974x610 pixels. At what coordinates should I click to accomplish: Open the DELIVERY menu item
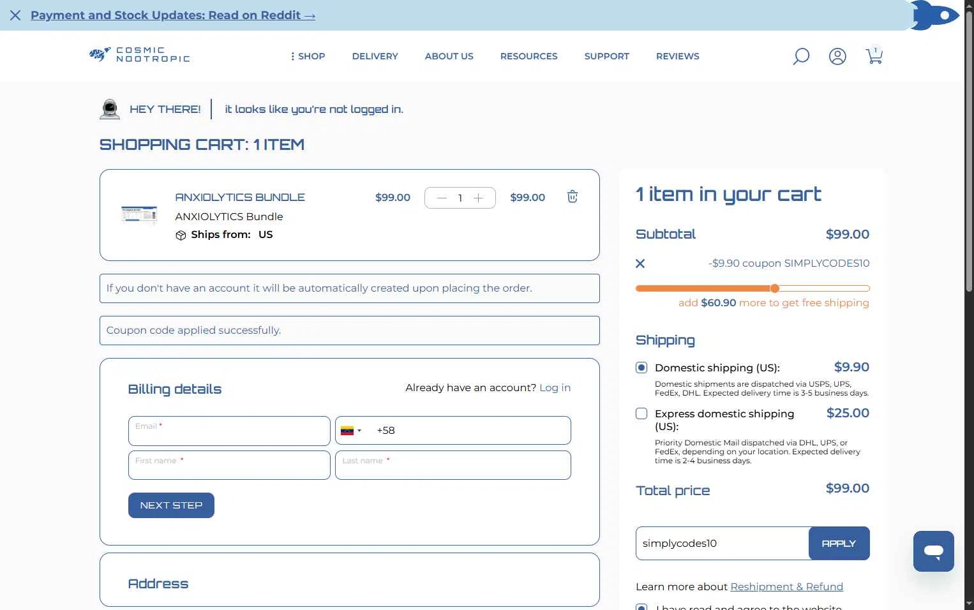(375, 56)
